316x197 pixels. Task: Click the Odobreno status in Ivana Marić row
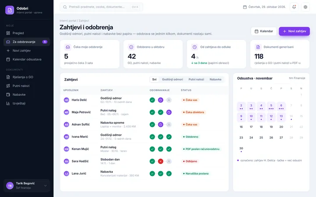(x=190, y=137)
